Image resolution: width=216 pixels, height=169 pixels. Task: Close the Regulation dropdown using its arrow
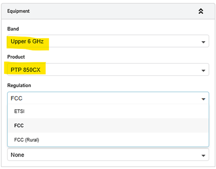pyautogui.click(x=203, y=99)
